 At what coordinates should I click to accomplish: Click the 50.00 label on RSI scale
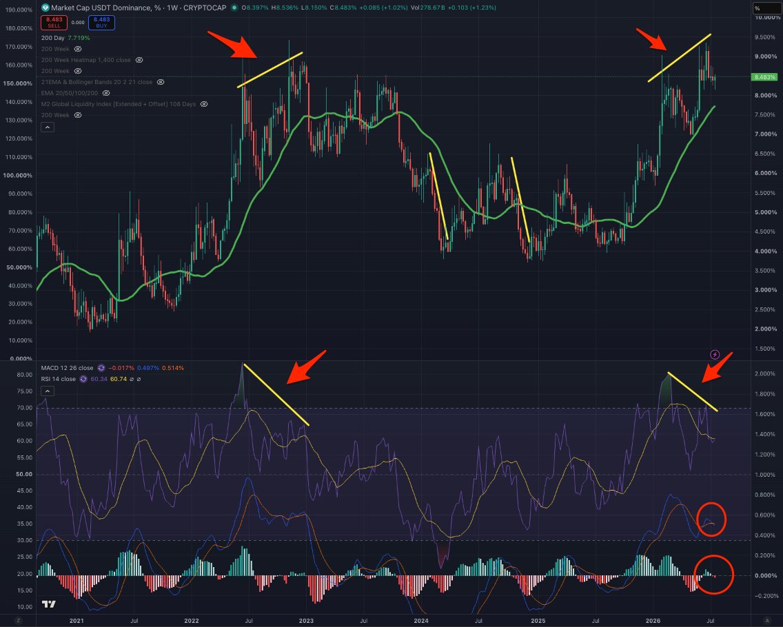pyautogui.click(x=24, y=474)
